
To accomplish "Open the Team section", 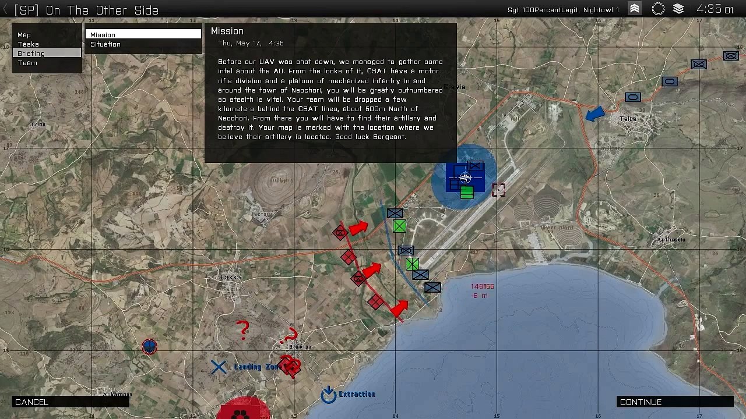I will 27,63.
